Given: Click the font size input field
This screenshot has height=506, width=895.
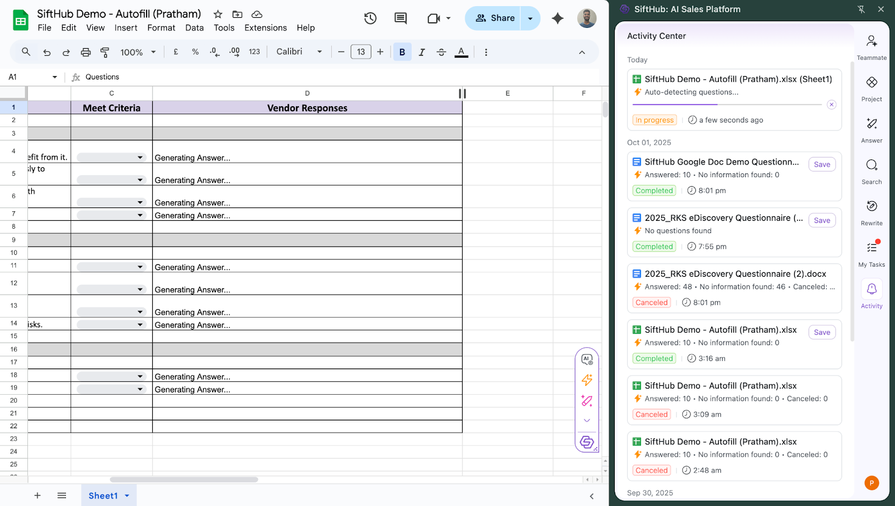Looking at the screenshot, I should (x=361, y=52).
